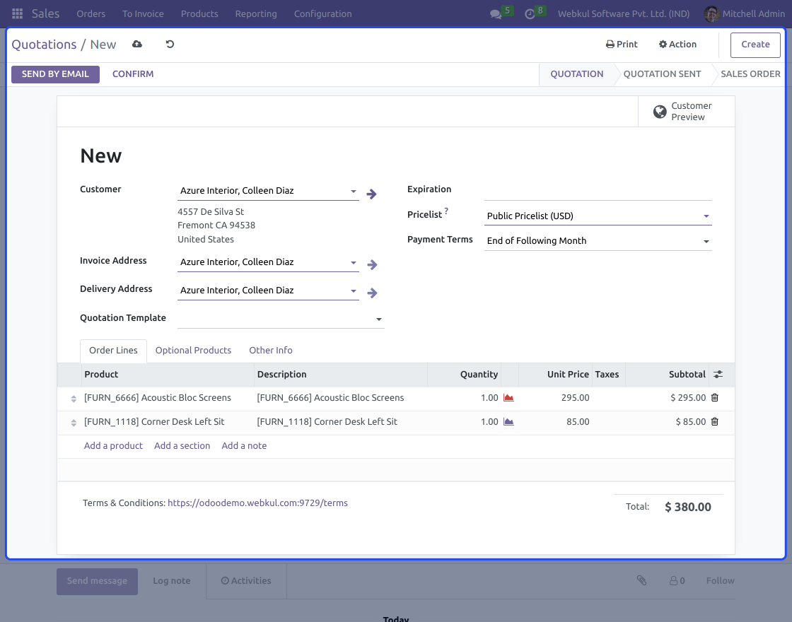The width and height of the screenshot is (792, 622).
Task: Expand the Invoice Address dropdown
Action: pyautogui.click(x=354, y=262)
